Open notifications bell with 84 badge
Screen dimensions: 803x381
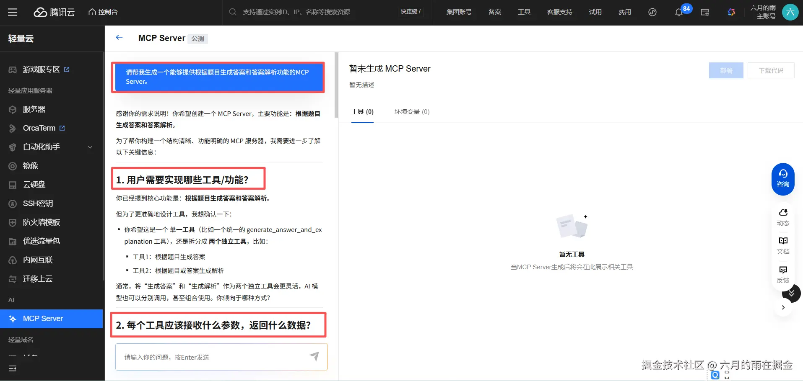click(x=679, y=12)
